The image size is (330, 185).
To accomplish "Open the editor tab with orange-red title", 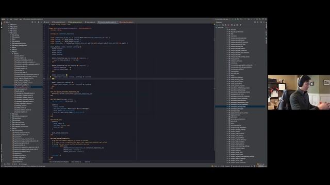I will tap(126, 22).
